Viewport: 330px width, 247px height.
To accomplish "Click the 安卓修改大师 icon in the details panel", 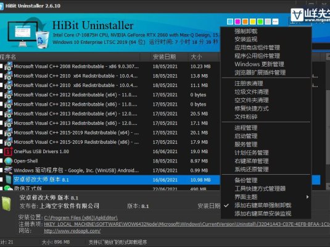I will tap(6, 203).
